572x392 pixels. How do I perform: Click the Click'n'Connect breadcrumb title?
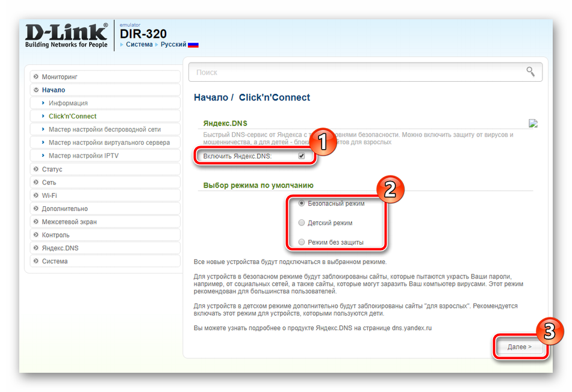click(x=275, y=97)
